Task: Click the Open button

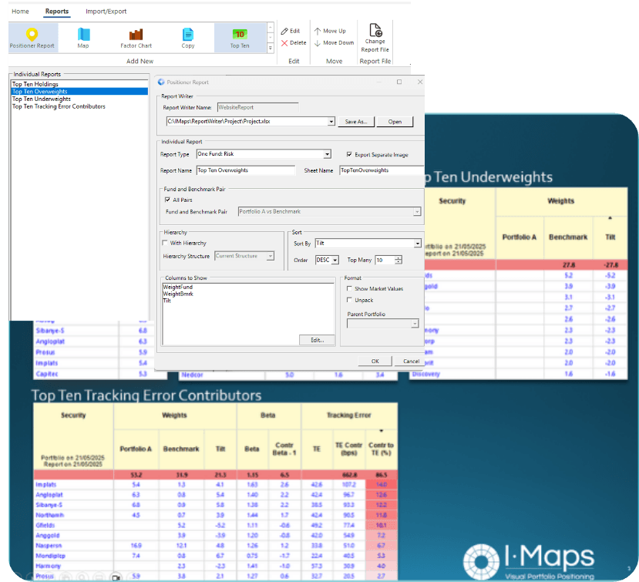Action: click(x=395, y=122)
